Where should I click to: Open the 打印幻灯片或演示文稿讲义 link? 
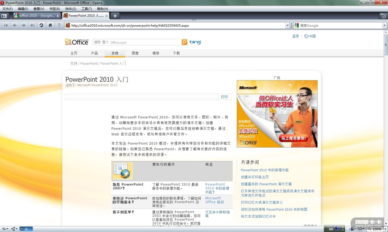pos(262,202)
